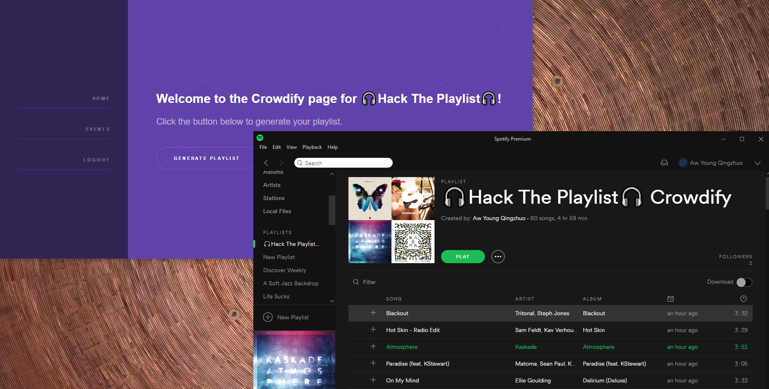Screen dimensions: 769x389
Task: Click the playlist cover art mosaic
Action: (391, 220)
